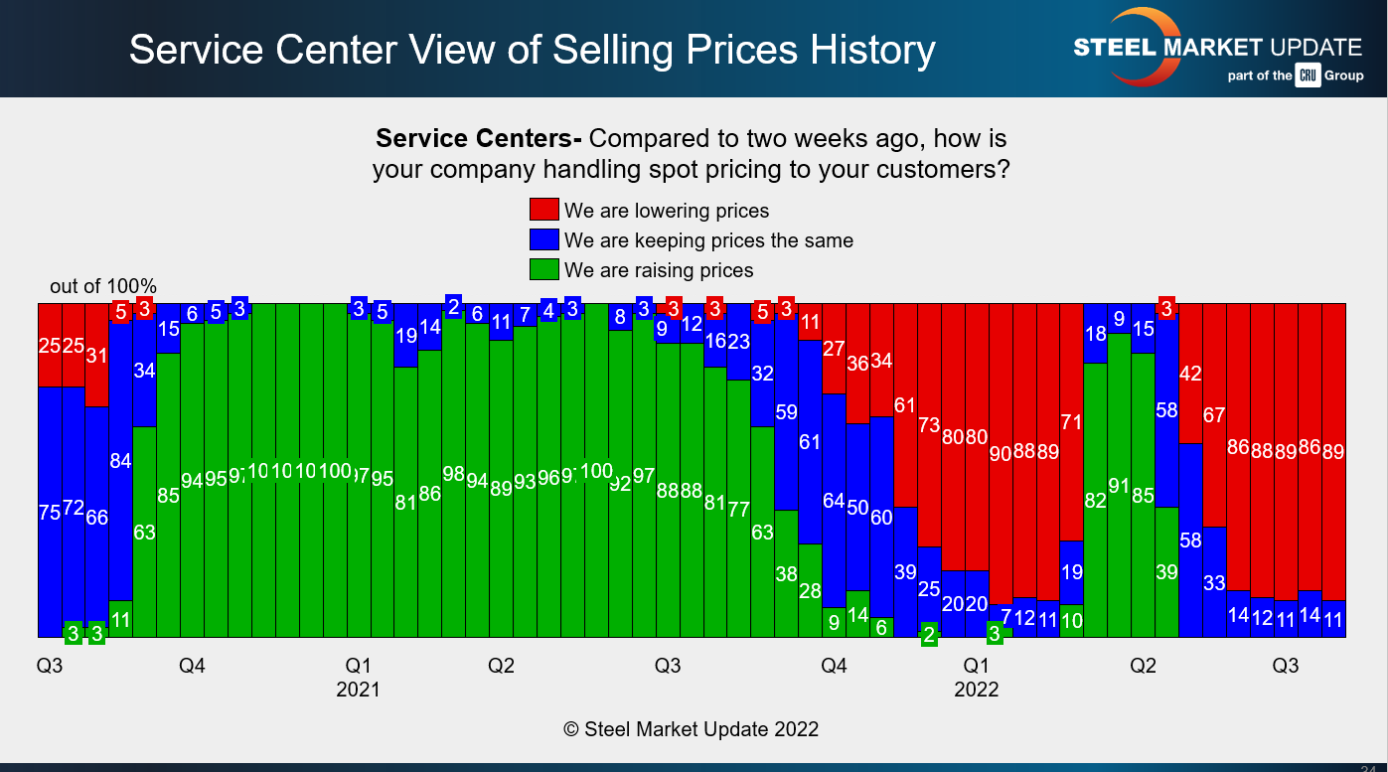Select the blue keeping prices legend swatch
Screen dimensions: 1388x772
pyautogui.click(x=543, y=239)
